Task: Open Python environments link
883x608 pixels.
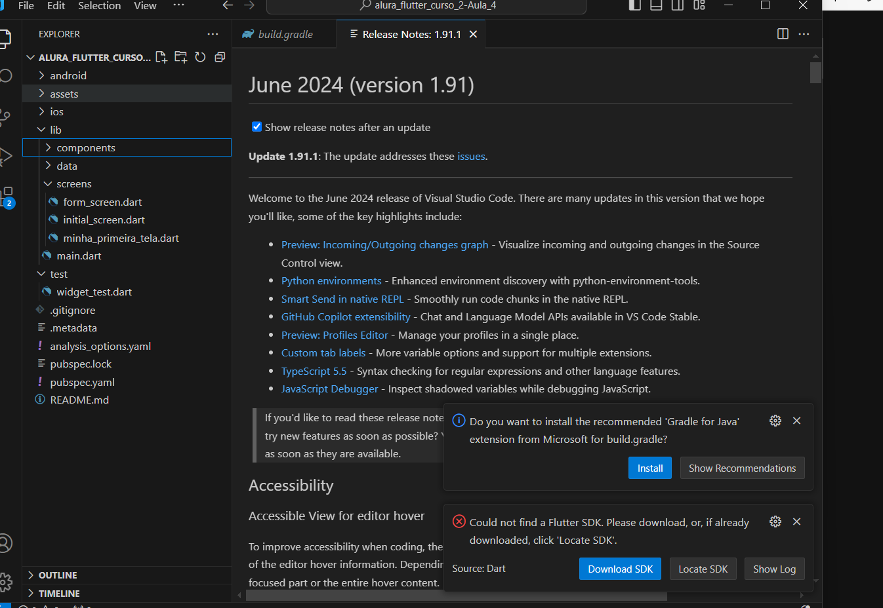Action: coord(331,280)
